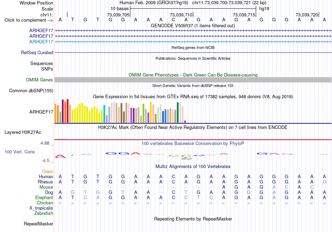Click the gray OMIM Genes item bar
Viewport: 332px width, 232px height.
point(193,80)
